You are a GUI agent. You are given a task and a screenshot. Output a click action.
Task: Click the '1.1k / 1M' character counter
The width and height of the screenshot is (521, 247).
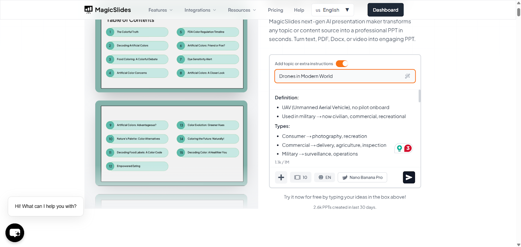tap(282, 162)
